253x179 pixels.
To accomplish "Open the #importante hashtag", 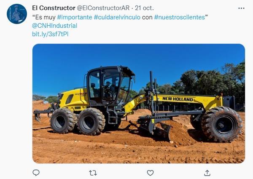I will click(x=75, y=17).
